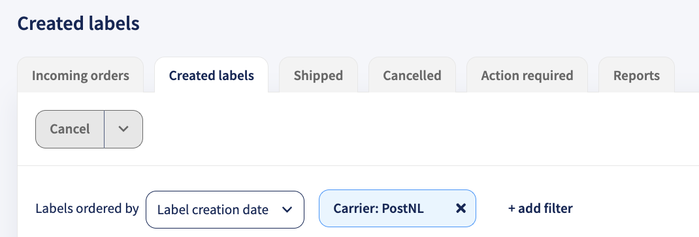Click the Labels ordered by label text
The height and width of the screenshot is (237, 699).
point(88,208)
